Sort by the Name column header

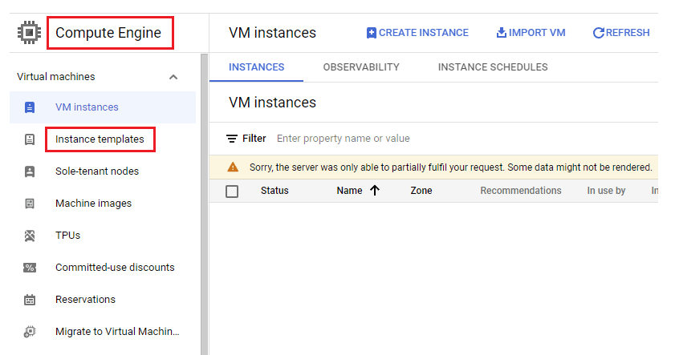tap(350, 191)
